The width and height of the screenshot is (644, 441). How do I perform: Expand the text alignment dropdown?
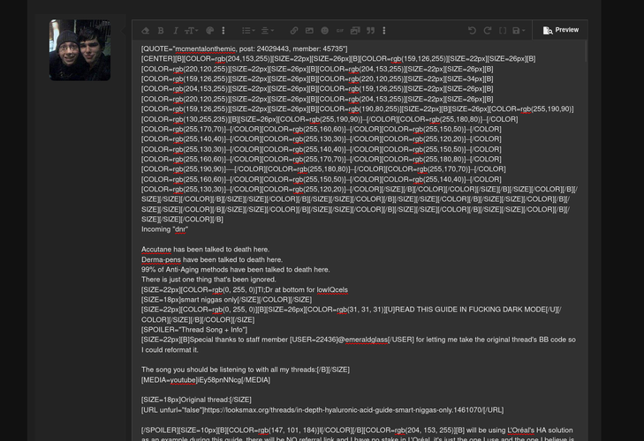267,31
